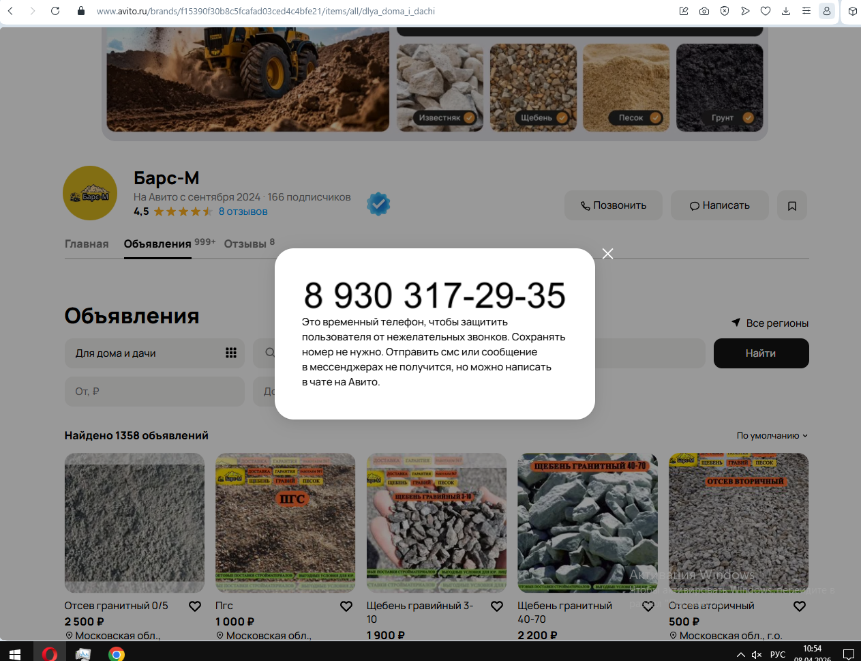Add page to bookmarks with heart icon

click(766, 11)
